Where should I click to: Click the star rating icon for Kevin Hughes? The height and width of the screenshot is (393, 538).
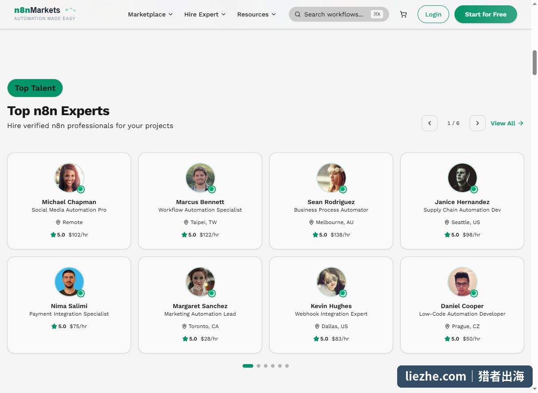coord(316,339)
